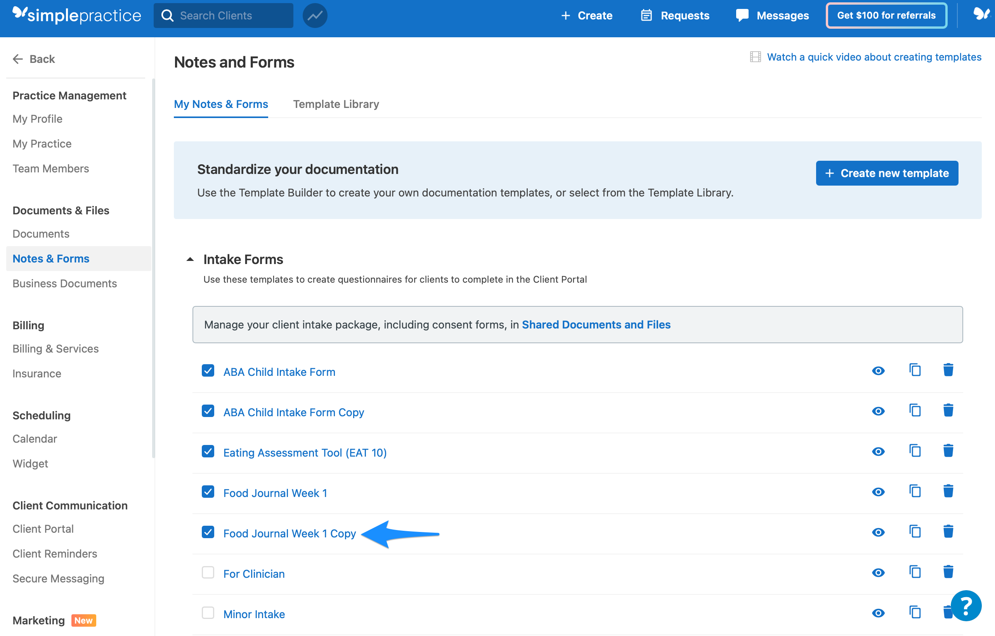Preview Food Journal Week 1 template
995x636 pixels.
pyautogui.click(x=878, y=492)
